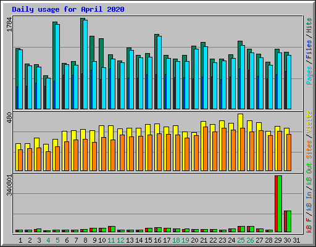
Task: Click the green weekend day label 25
Action: click(x=241, y=240)
